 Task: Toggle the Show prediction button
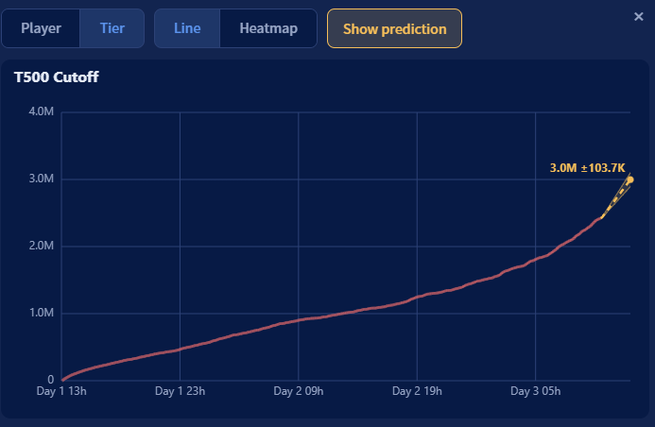coord(394,28)
